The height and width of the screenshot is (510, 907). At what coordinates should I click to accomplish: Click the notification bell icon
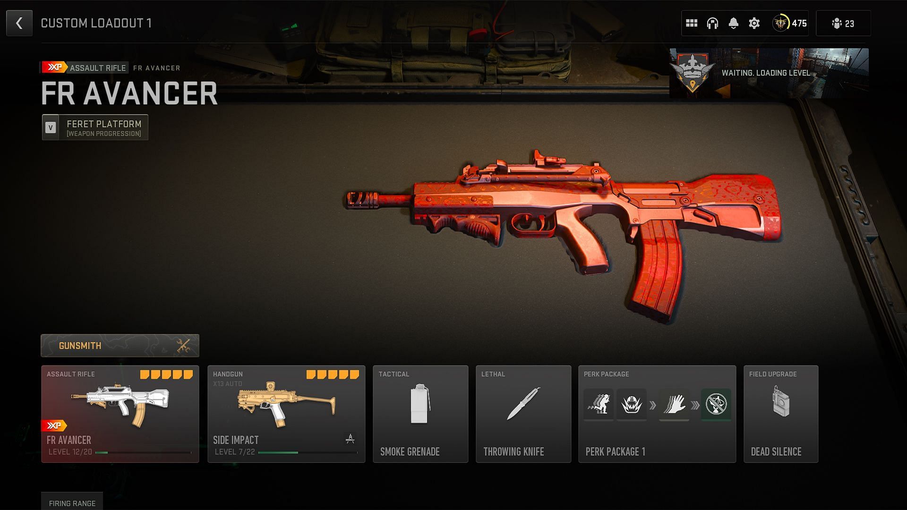[734, 23]
